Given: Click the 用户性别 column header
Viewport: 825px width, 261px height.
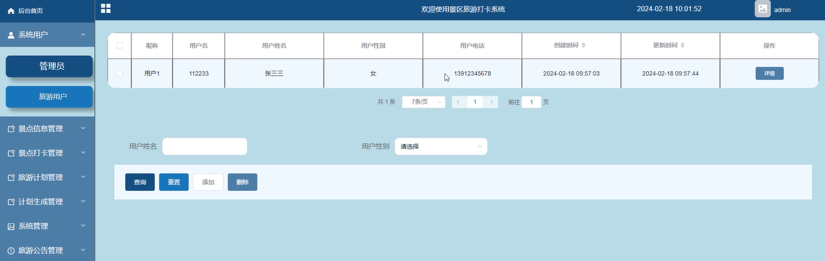Looking at the screenshot, I should click(373, 45).
